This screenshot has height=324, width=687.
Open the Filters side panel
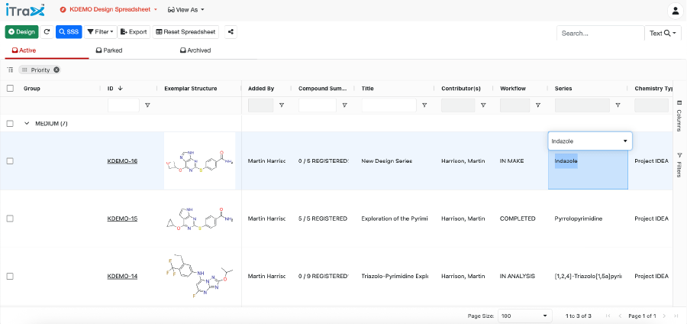click(679, 164)
